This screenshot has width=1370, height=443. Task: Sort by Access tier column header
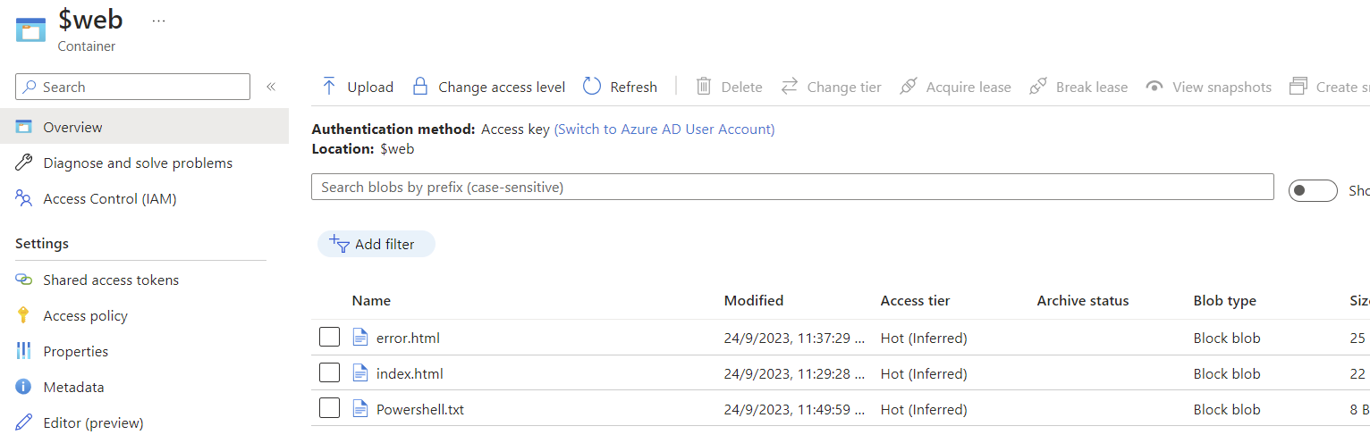pos(915,300)
